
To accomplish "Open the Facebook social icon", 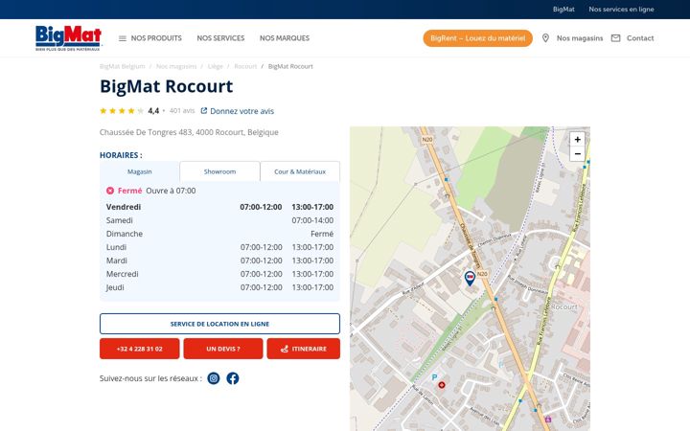I will click(233, 378).
